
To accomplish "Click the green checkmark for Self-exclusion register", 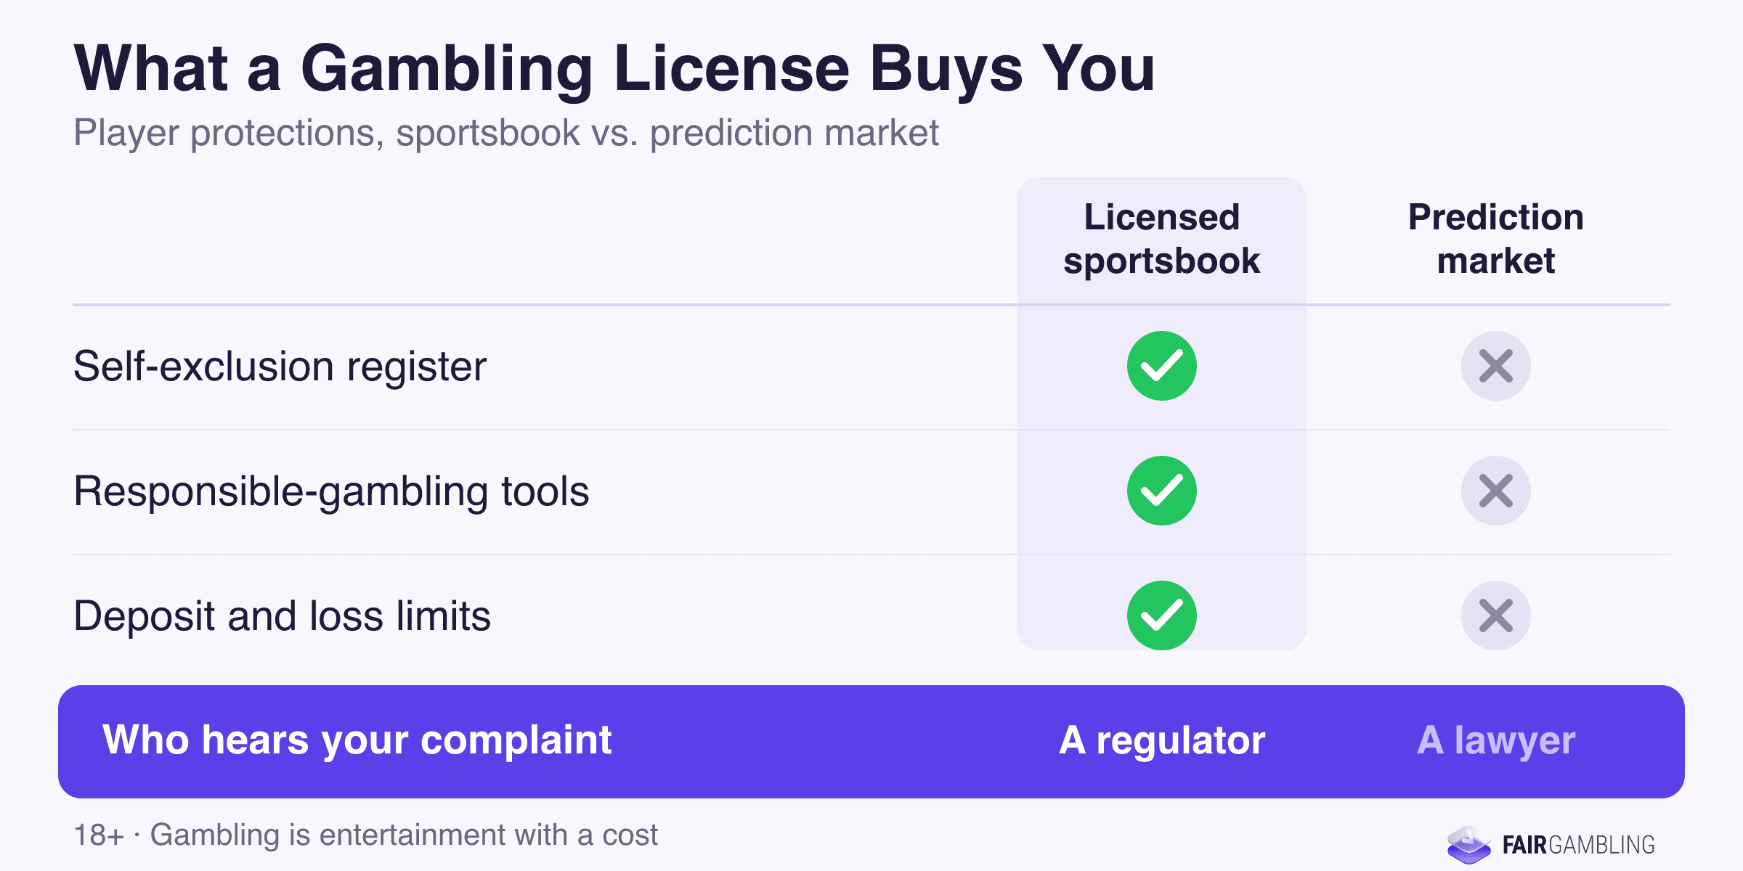I will 1162,366.
